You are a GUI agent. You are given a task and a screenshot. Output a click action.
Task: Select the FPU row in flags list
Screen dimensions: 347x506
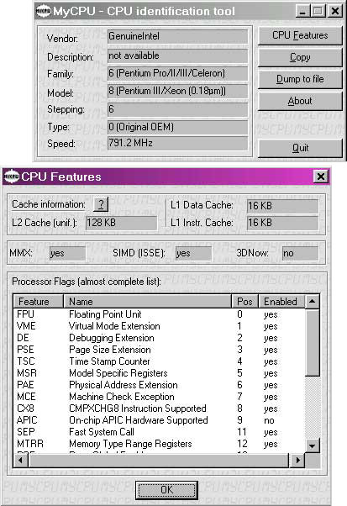coord(160,314)
